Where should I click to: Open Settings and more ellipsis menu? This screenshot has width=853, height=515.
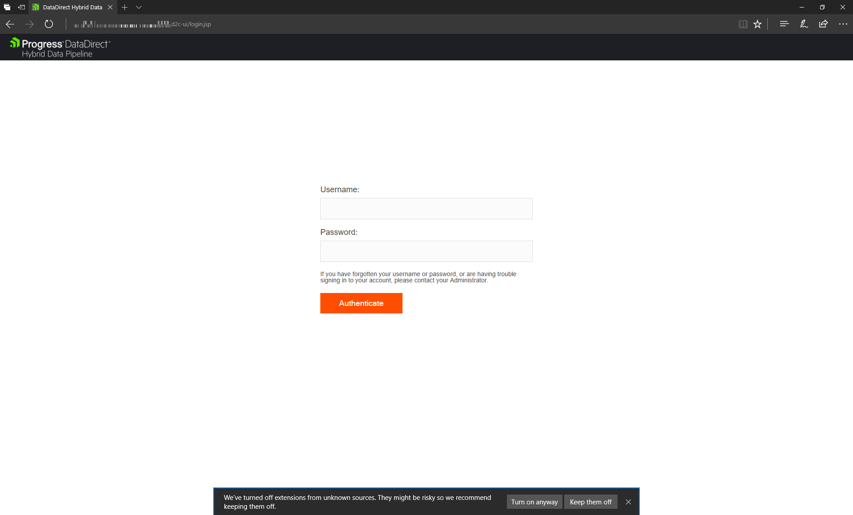(x=843, y=24)
